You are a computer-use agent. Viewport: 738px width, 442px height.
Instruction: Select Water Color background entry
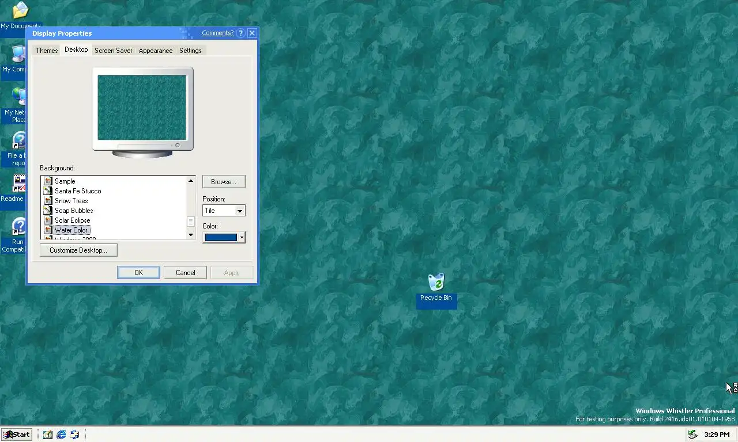click(71, 230)
